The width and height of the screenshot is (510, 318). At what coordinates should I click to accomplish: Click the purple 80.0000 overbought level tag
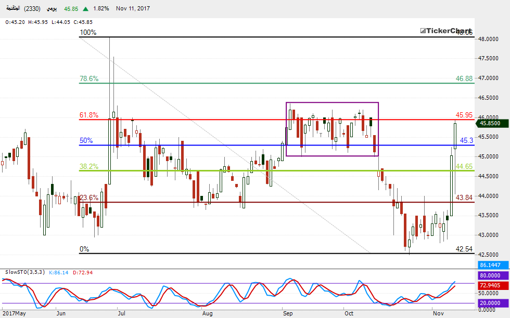pos(492,275)
